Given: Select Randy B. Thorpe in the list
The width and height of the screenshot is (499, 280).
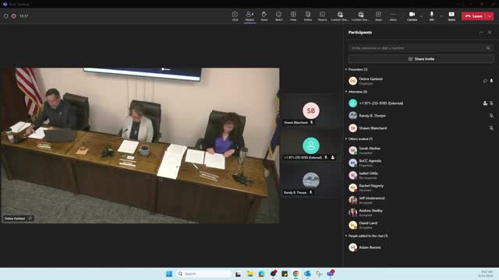Looking at the screenshot, I should pos(421,116).
